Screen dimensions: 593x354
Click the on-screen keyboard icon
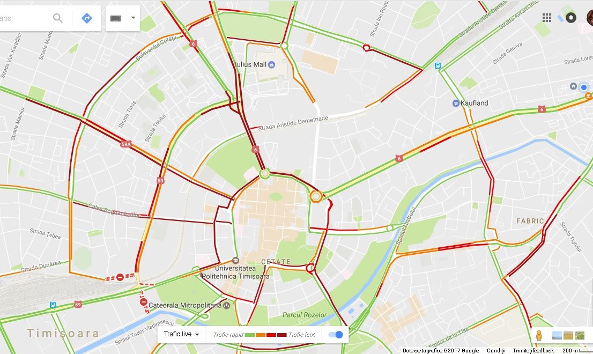click(115, 18)
